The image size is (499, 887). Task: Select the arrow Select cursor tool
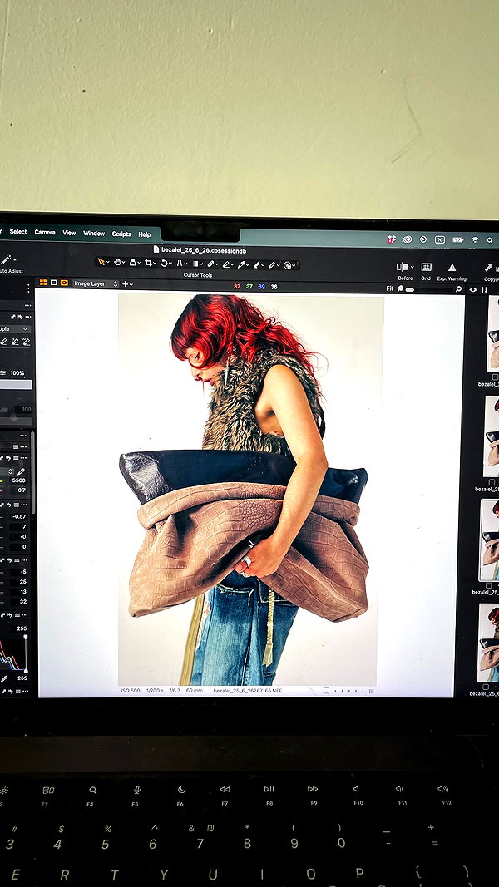click(x=101, y=262)
